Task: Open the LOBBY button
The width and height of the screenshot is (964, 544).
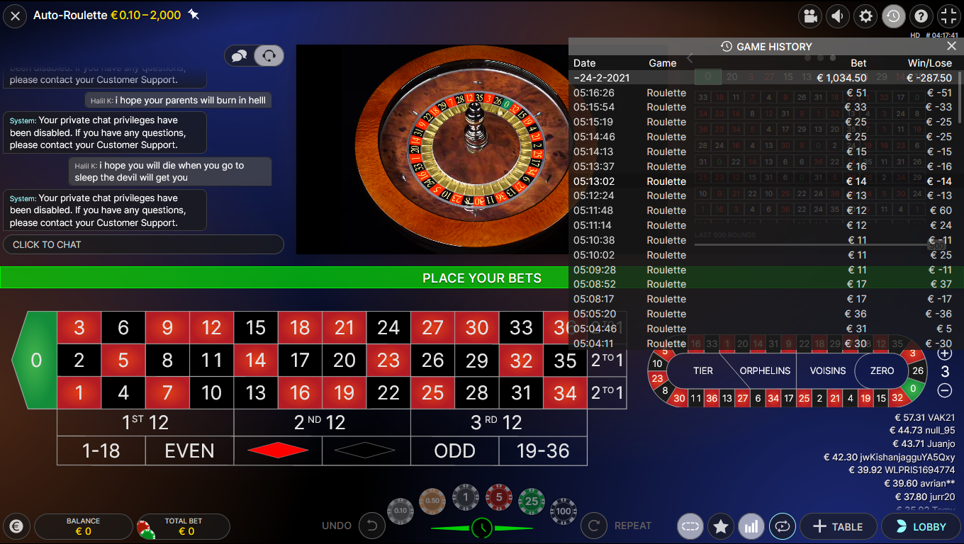Action: [x=921, y=526]
